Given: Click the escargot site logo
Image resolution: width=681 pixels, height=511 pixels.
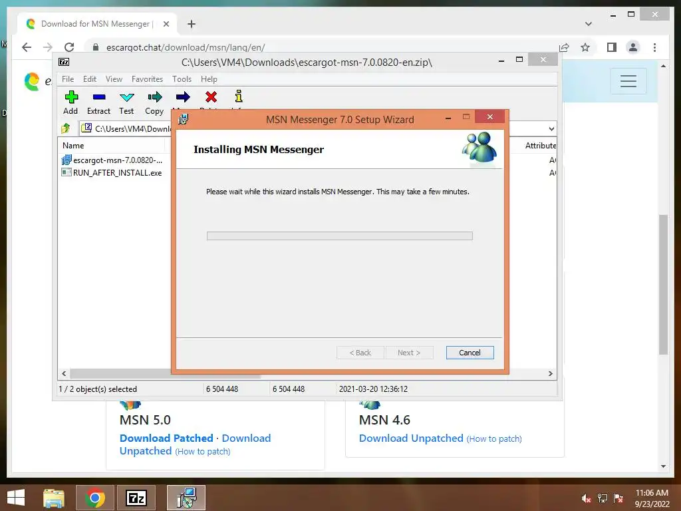Looking at the screenshot, I should [x=32, y=81].
